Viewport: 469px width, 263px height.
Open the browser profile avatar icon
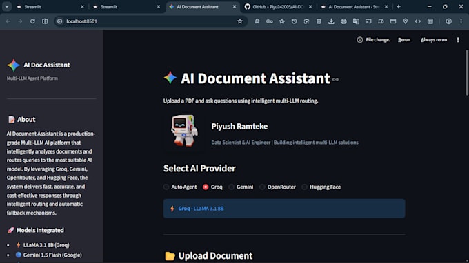click(449, 21)
